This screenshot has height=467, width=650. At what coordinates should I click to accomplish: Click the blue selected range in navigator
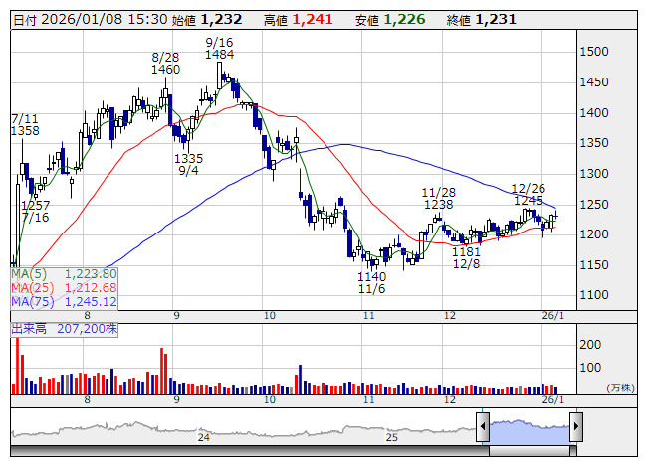pos(530,432)
